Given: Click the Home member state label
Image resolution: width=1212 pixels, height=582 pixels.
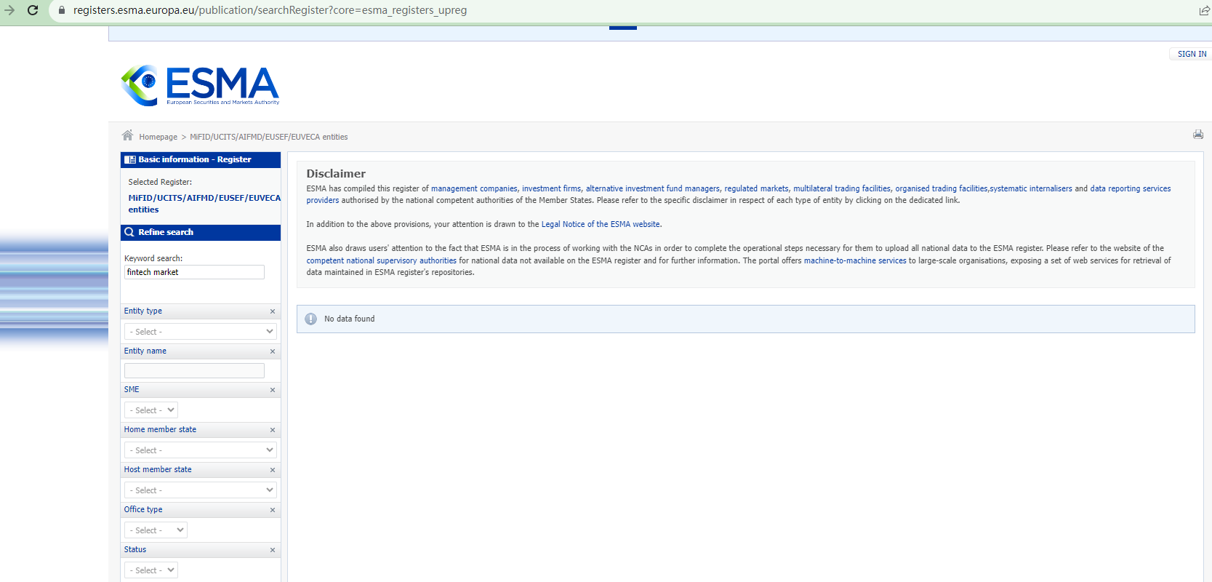Looking at the screenshot, I should [x=160, y=429].
